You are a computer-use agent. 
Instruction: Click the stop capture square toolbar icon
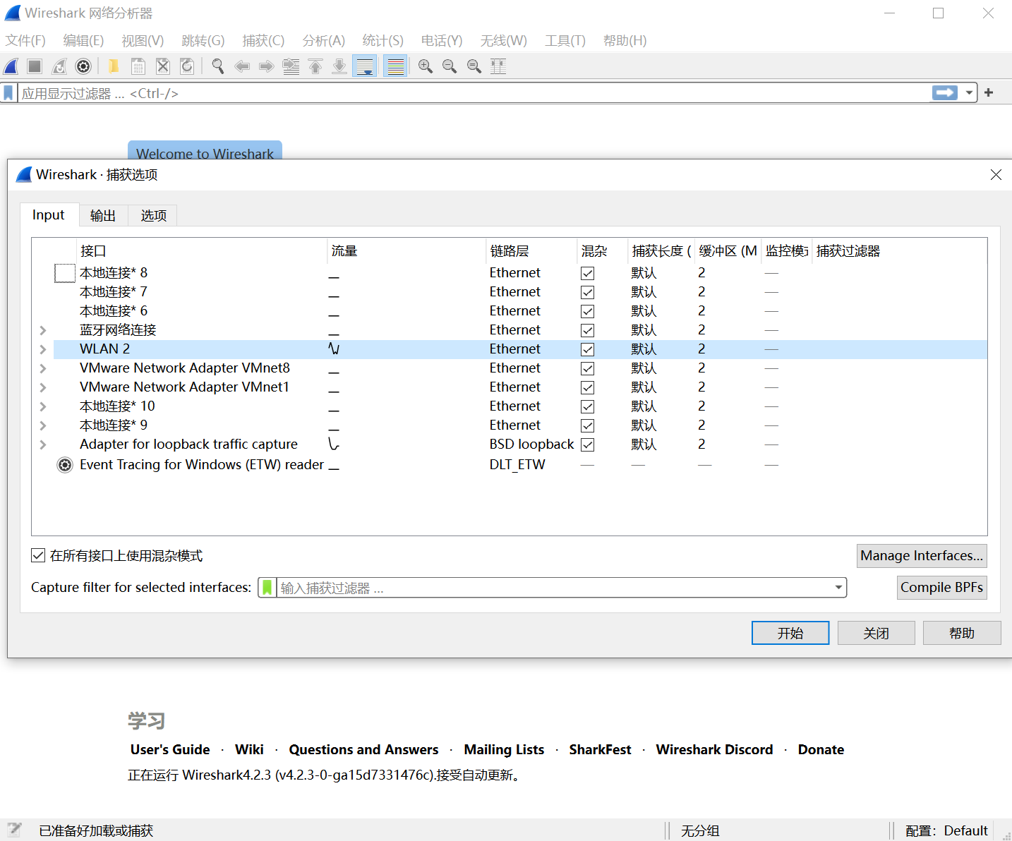[x=35, y=66]
